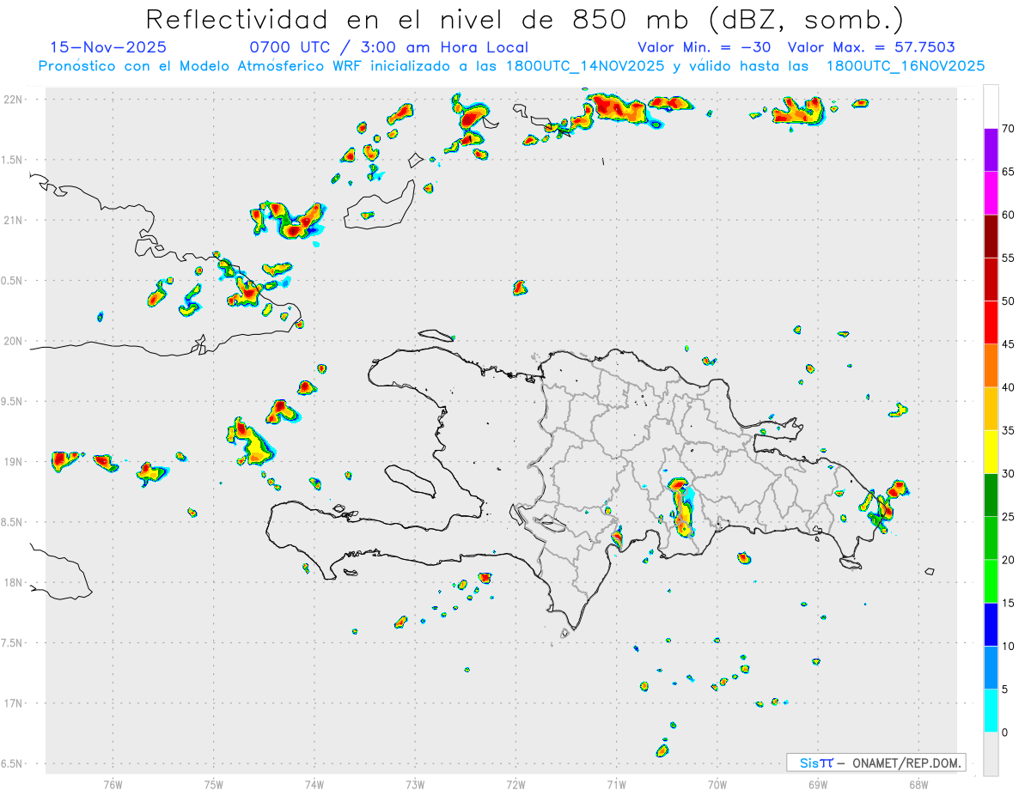The image size is (1031, 796).
Task: Click the '73W' longitude axis label
Action: (x=415, y=785)
